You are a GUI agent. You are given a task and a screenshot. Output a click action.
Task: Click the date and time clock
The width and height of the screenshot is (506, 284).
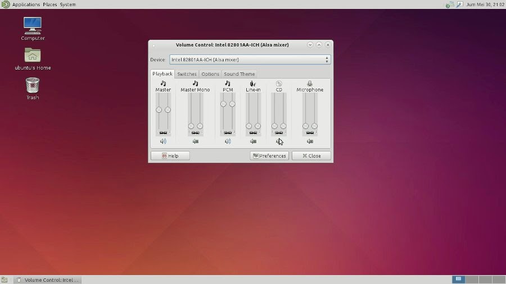pyautogui.click(x=485, y=4)
